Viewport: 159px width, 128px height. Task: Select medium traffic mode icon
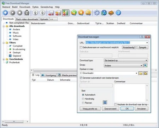(x=58, y=13)
